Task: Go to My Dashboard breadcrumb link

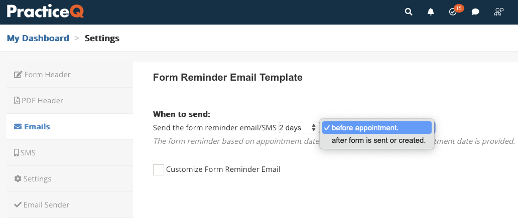Action: [x=38, y=38]
